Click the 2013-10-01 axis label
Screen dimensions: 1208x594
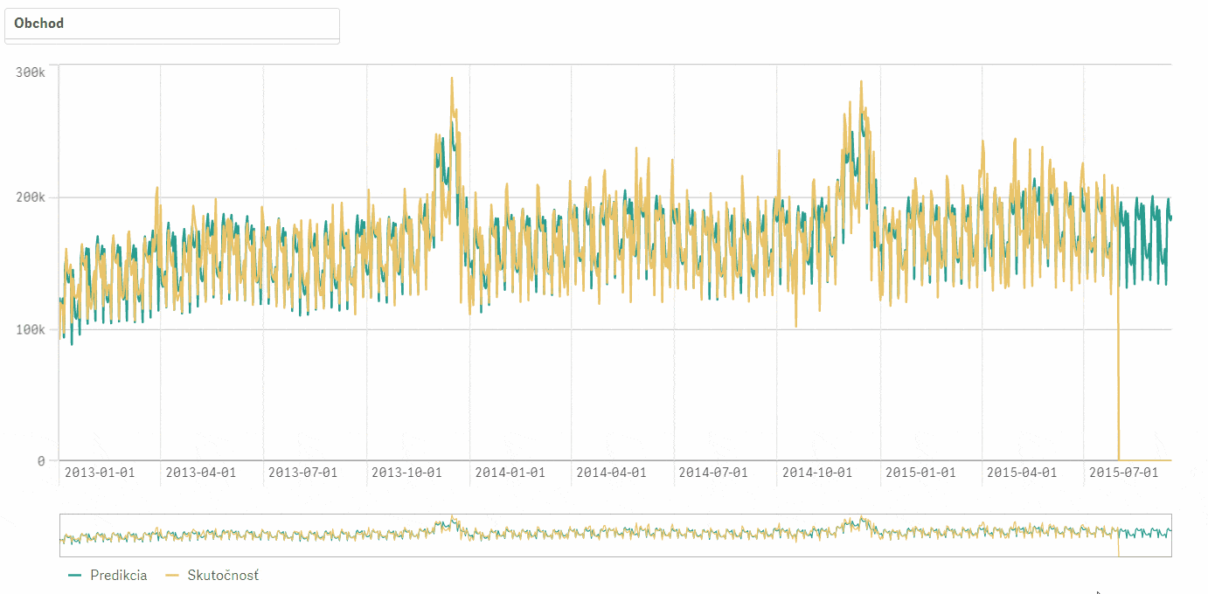pyautogui.click(x=406, y=473)
